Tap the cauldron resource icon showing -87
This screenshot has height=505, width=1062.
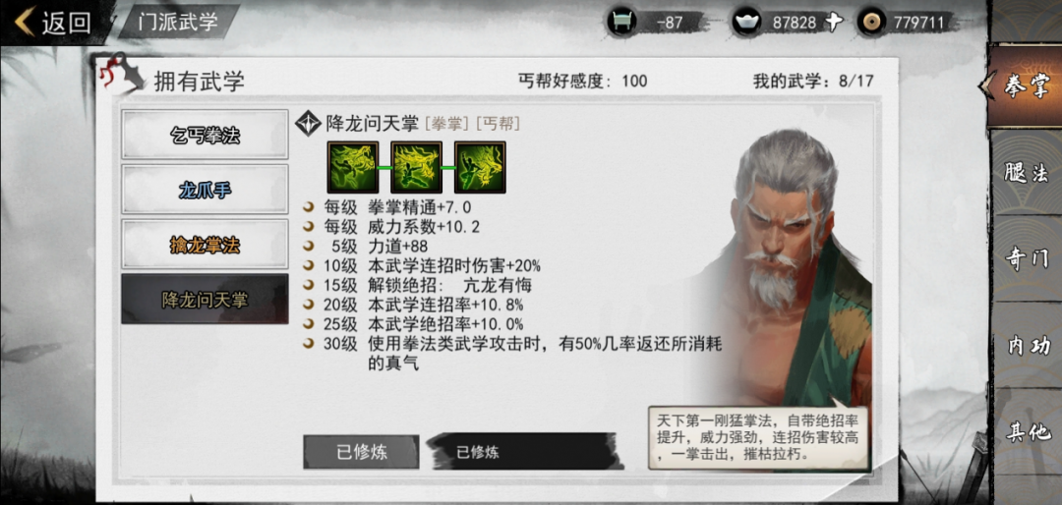[x=620, y=23]
